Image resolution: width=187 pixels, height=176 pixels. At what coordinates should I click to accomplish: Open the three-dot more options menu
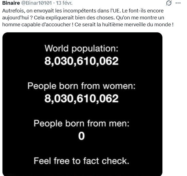(x=178, y=3)
